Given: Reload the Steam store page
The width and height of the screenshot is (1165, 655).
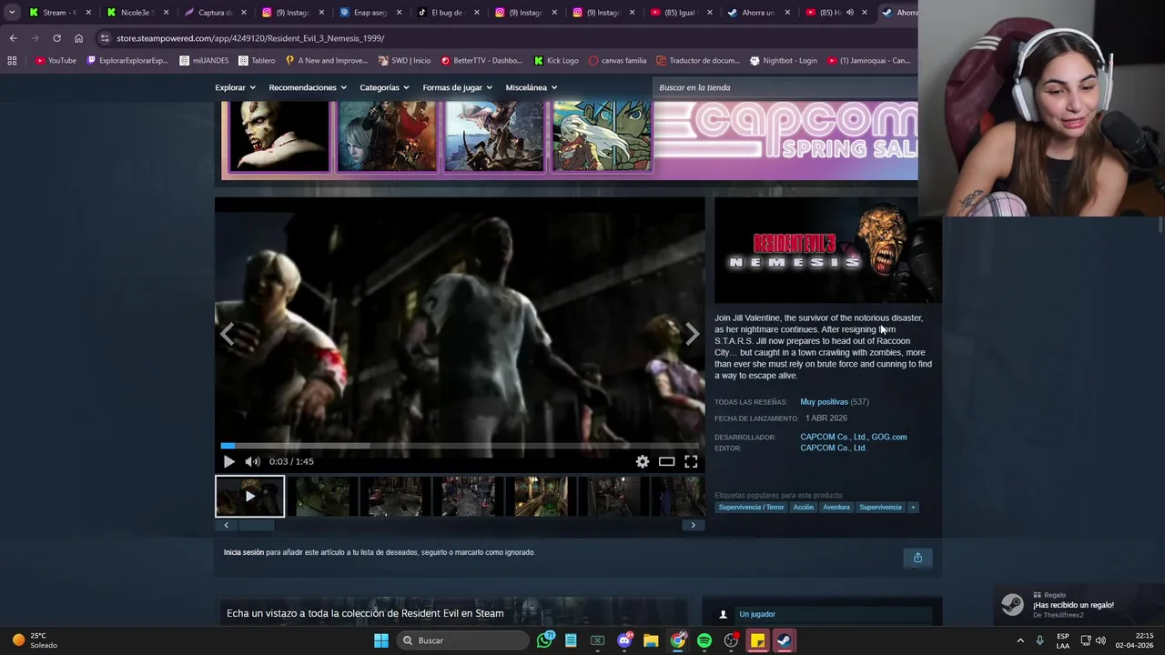Looking at the screenshot, I should point(56,38).
